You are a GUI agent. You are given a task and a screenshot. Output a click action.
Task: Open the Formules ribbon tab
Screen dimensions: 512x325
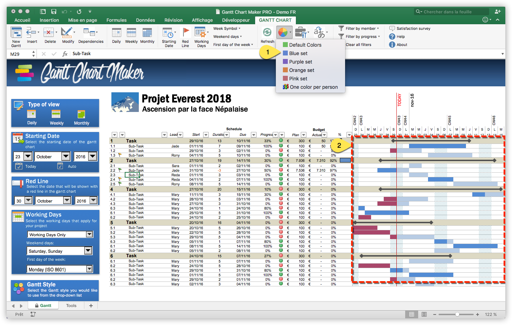(x=116, y=20)
